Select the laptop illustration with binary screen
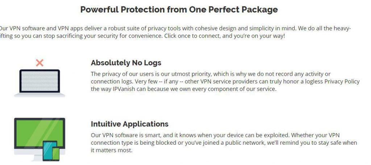This screenshot has height=165, width=371. click(x=39, y=83)
